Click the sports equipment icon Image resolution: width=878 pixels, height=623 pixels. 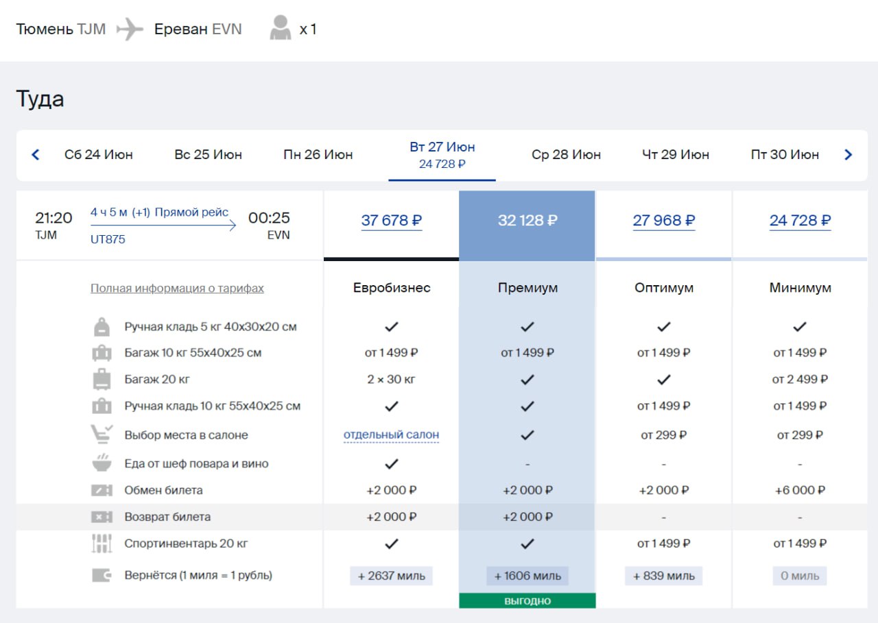[x=102, y=543]
